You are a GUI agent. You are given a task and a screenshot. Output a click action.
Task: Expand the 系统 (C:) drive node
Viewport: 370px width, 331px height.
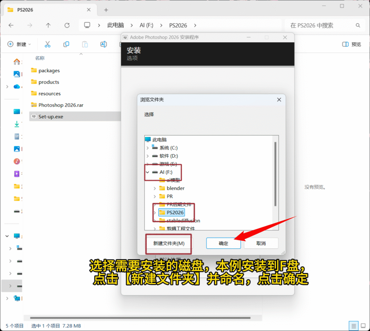point(147,148)
